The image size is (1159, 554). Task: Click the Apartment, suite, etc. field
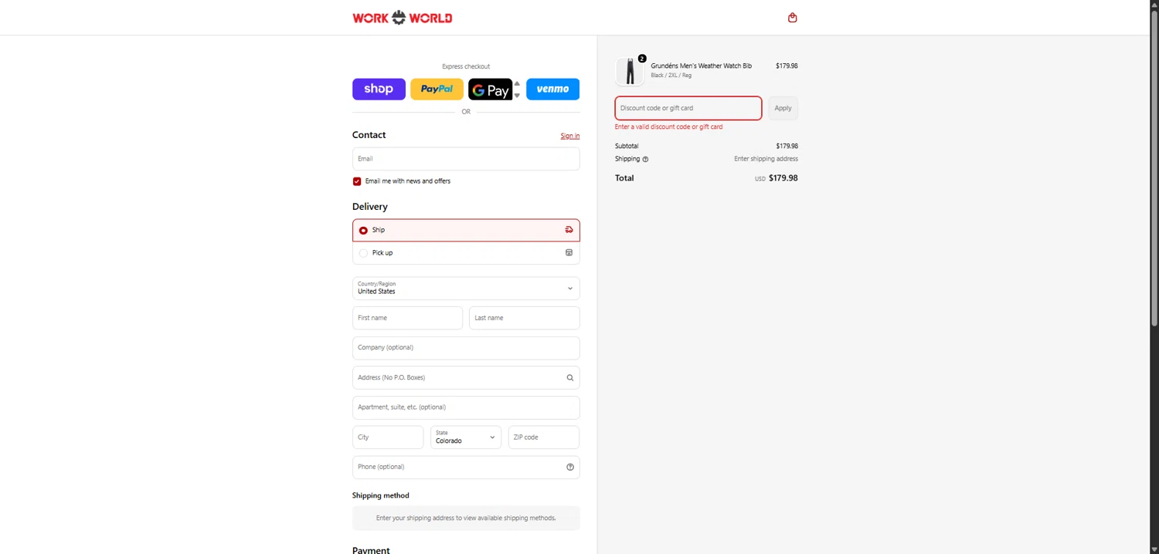click(x=466, y=407)
